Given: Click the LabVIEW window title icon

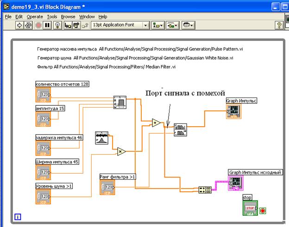Looking at the screenshot, I should coord(6,7).
